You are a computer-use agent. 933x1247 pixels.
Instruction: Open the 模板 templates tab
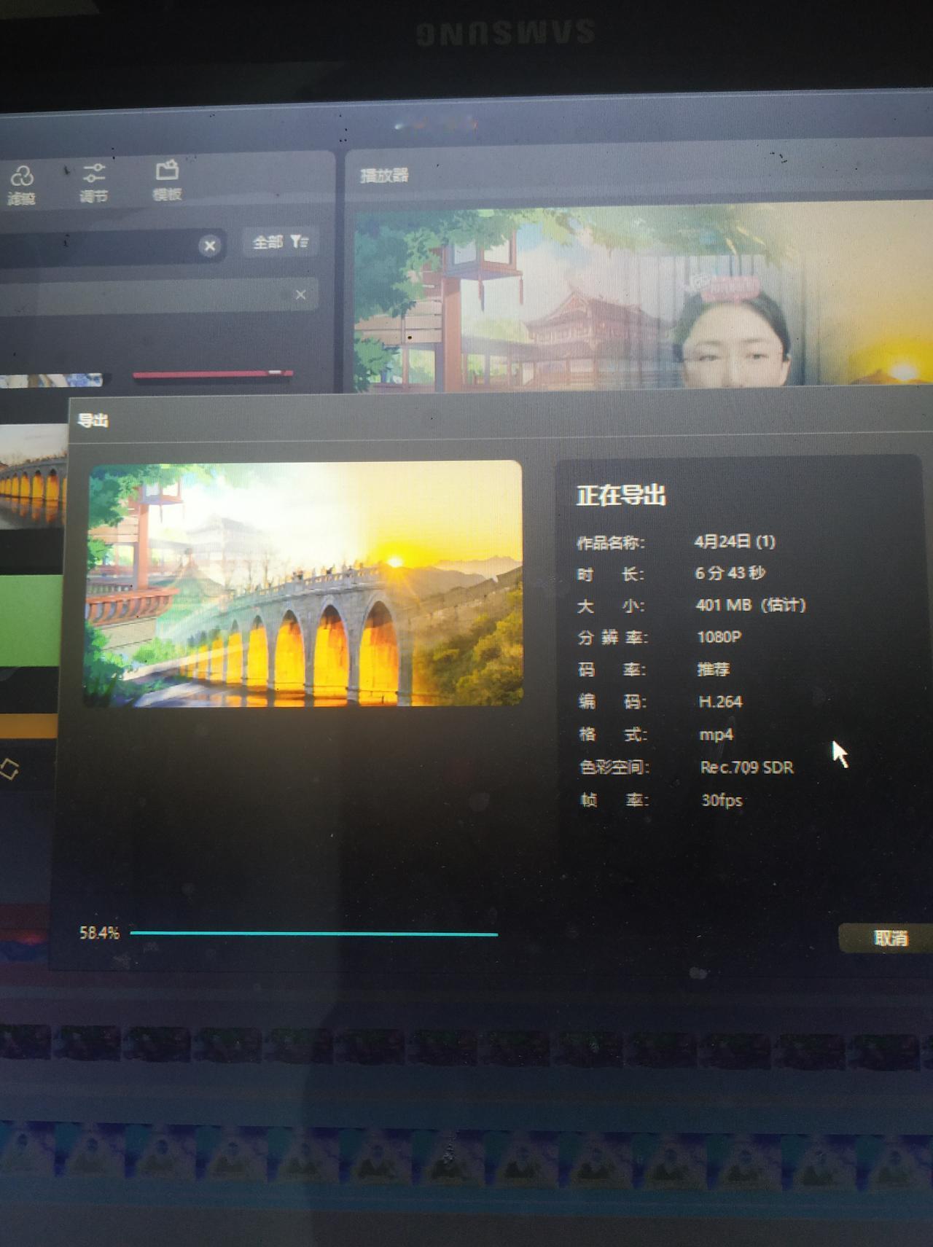(167, 181)
